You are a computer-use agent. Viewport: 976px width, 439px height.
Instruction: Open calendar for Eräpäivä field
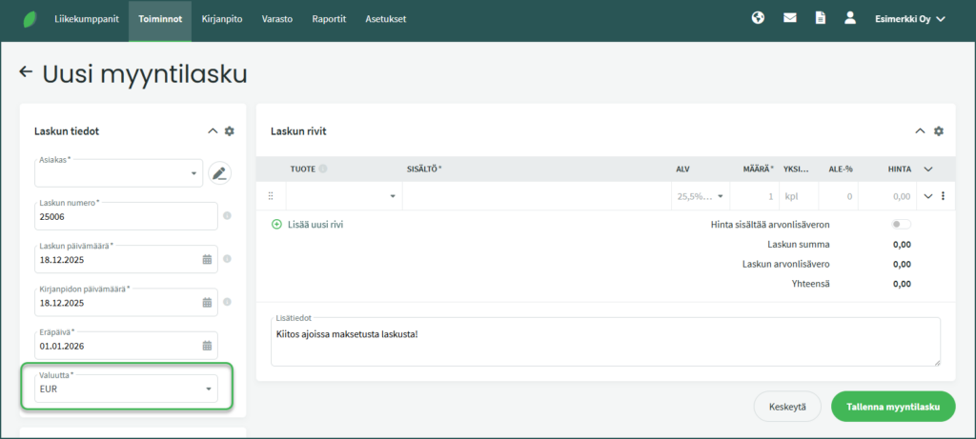pyautogui.click(x=207, y=346)
